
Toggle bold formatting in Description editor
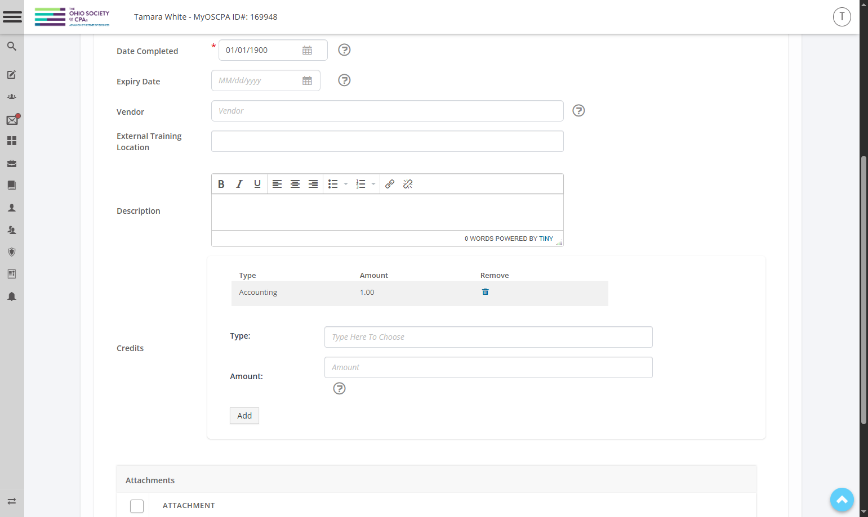pos(221,184)
